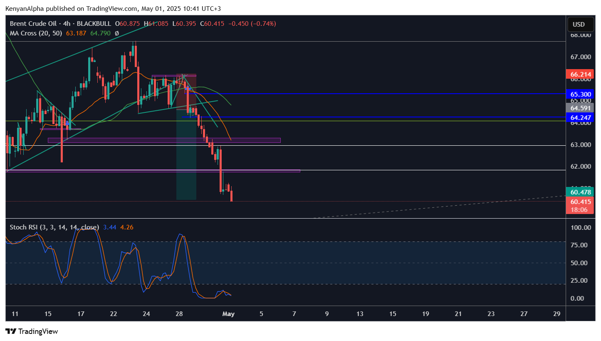Click the MA value 64.790 in green

point(100,33)
